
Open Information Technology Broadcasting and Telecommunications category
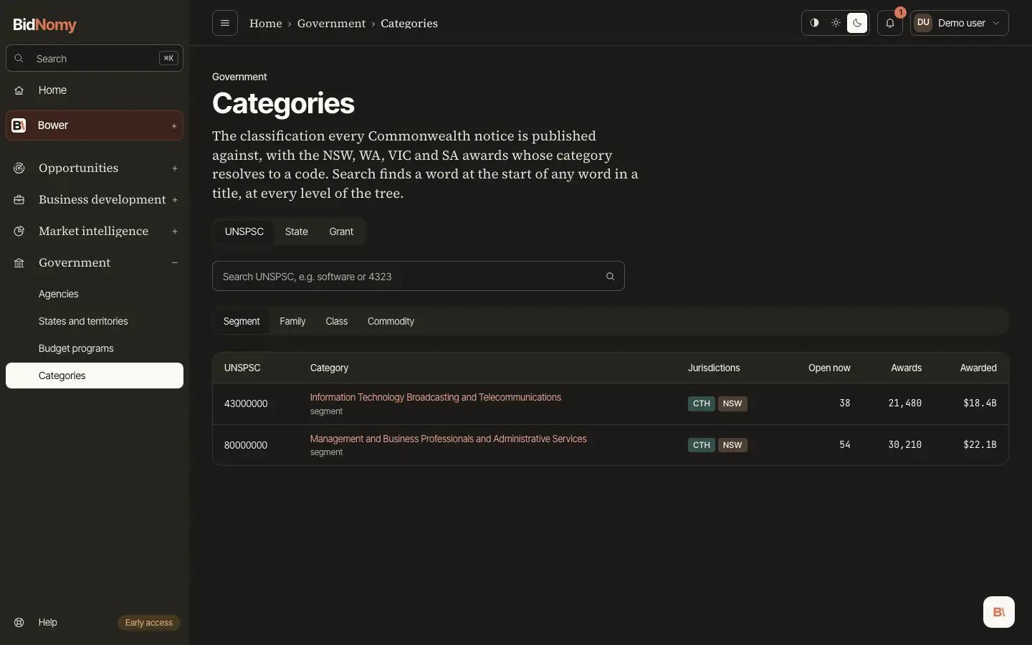(436, 398)
